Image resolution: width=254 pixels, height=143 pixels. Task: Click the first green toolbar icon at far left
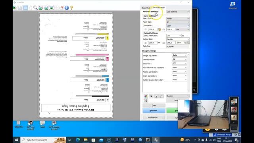coord(15,8)
